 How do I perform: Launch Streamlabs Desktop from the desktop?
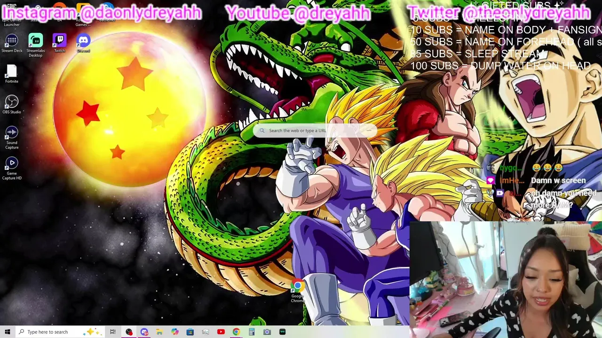(x=35, y=46)
